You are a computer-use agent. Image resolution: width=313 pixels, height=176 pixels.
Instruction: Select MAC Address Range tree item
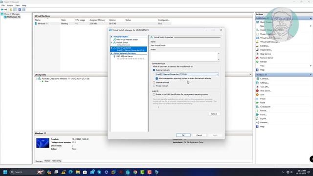124,56
